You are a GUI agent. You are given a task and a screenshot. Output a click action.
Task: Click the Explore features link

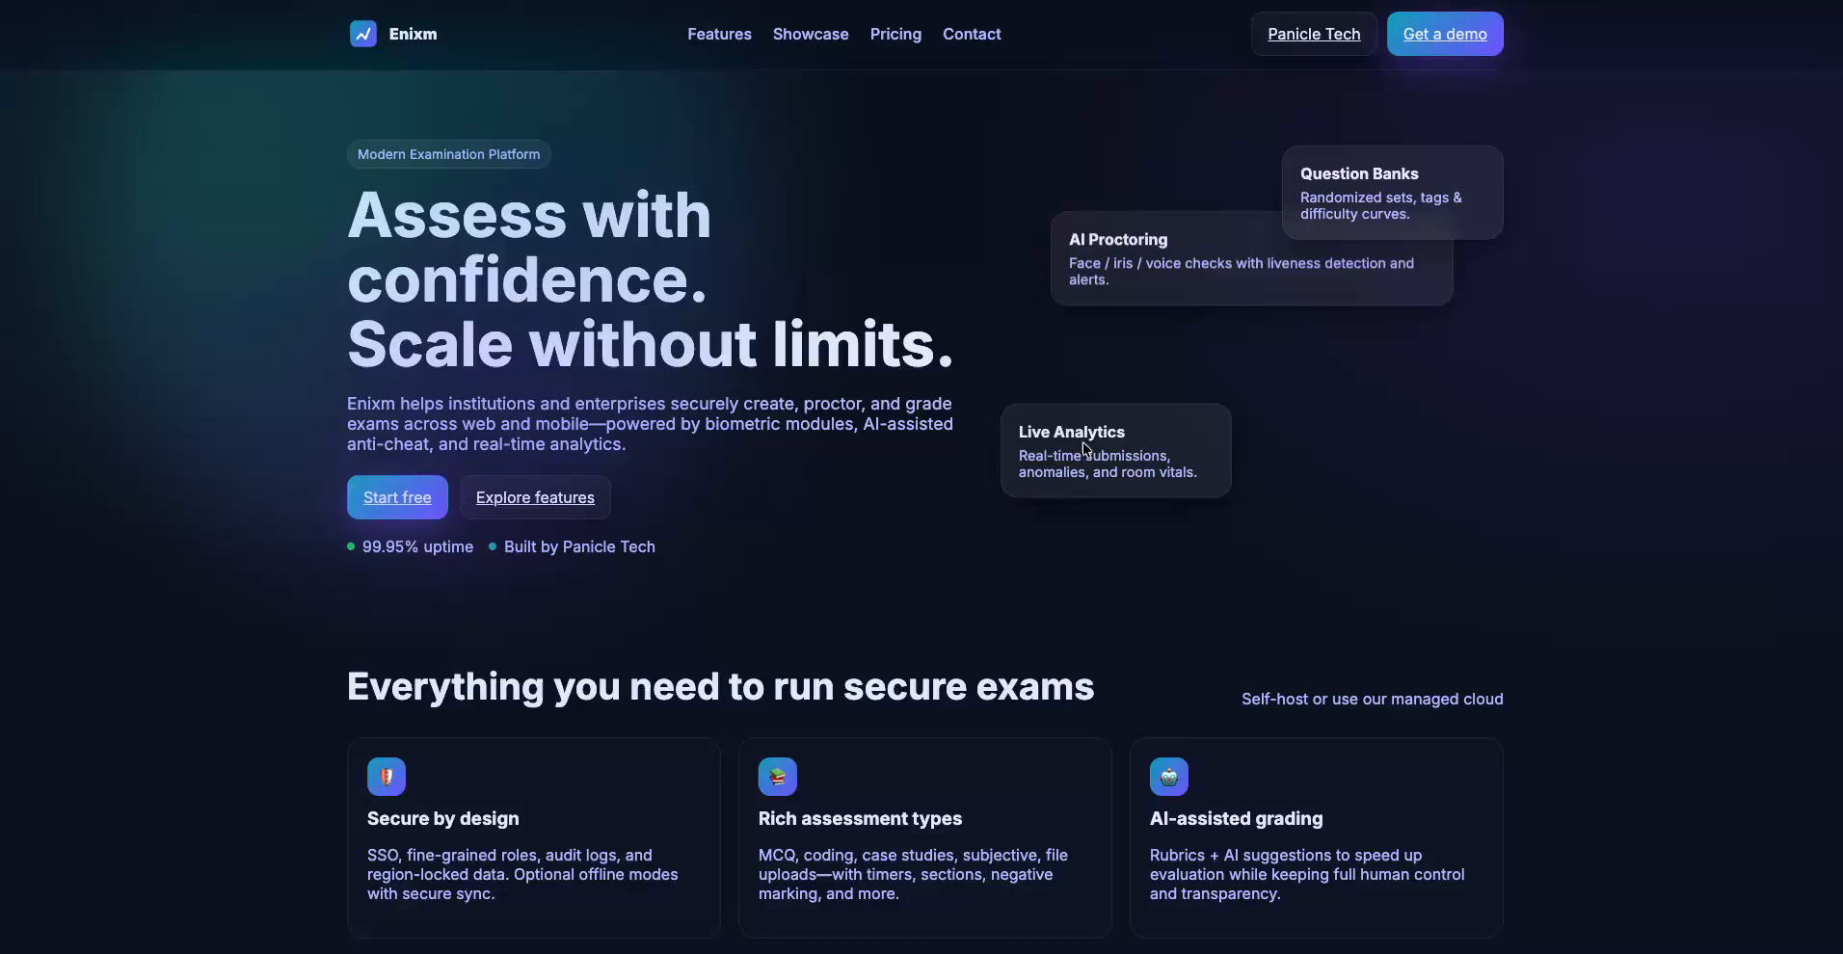[x=535, y=497]
